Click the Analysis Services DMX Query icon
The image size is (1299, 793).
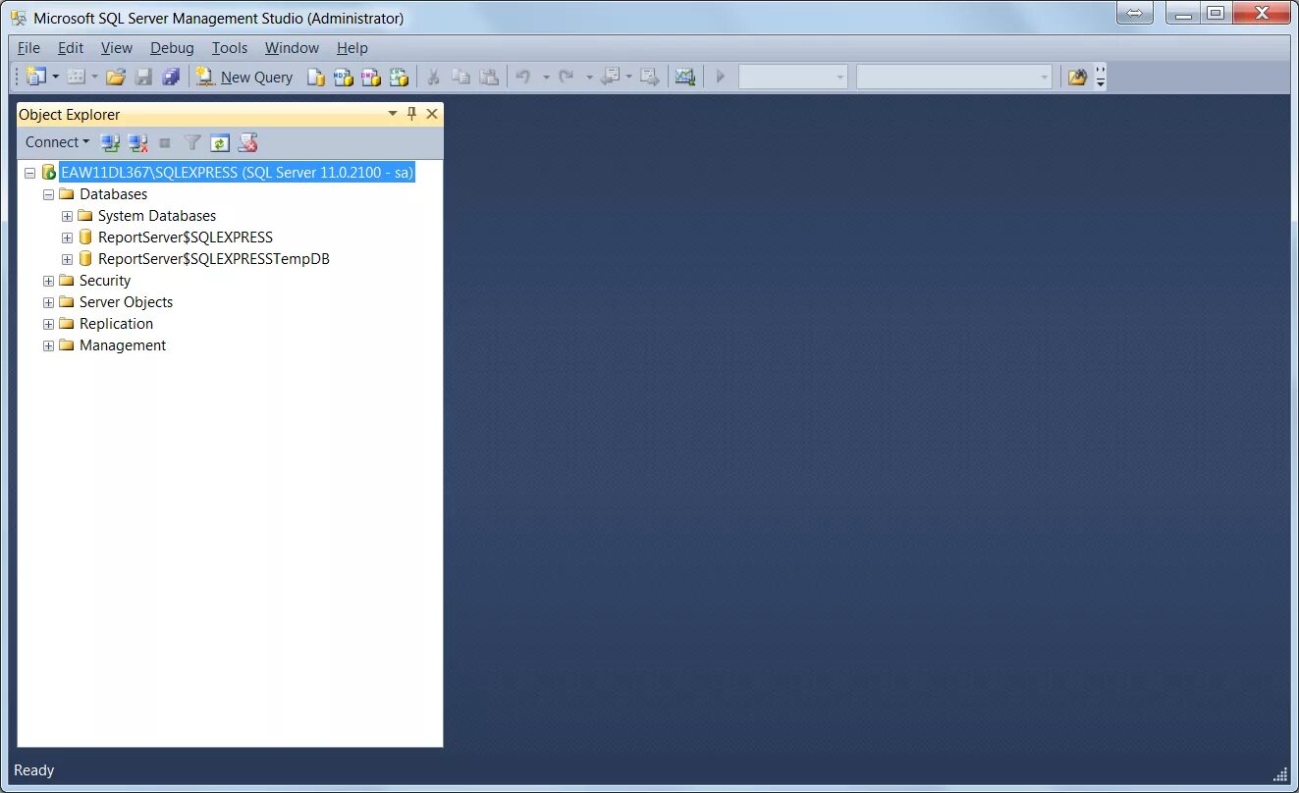pyautogui.click(x=370, y=77)
